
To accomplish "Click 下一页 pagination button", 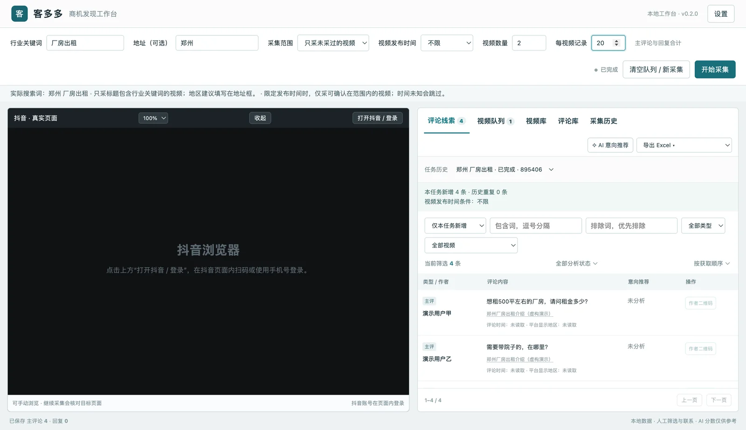I will [719, 400].
